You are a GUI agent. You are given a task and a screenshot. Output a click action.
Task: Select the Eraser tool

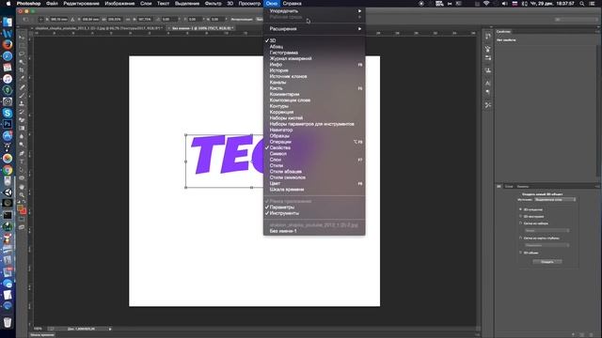tap(22, 120)
